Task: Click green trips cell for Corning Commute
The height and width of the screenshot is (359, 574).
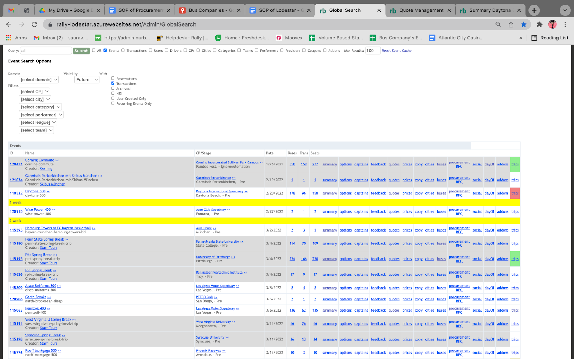Action: click(515, 164)
